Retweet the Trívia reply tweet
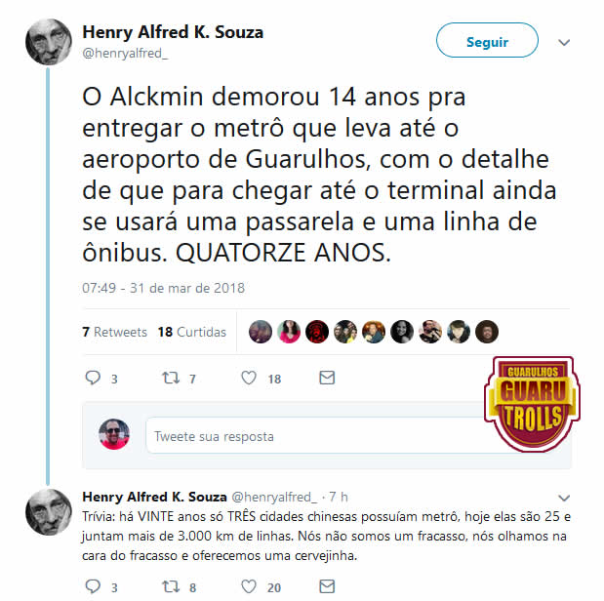Screen dimensions: 604x601 (x=171, y=586)
